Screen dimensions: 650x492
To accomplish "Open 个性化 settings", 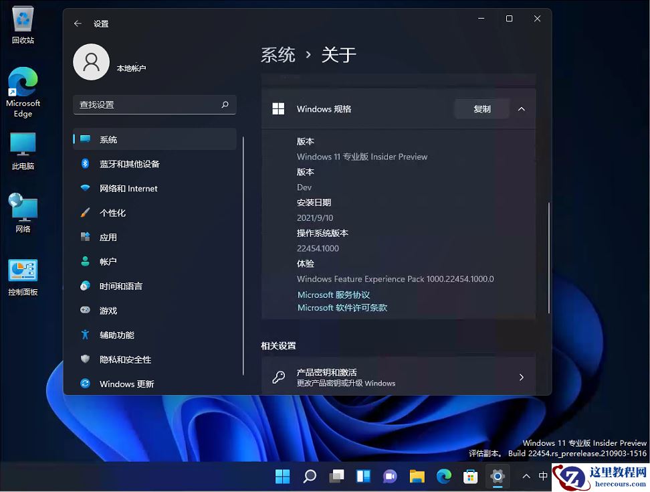I will click(x=112, y=212).
